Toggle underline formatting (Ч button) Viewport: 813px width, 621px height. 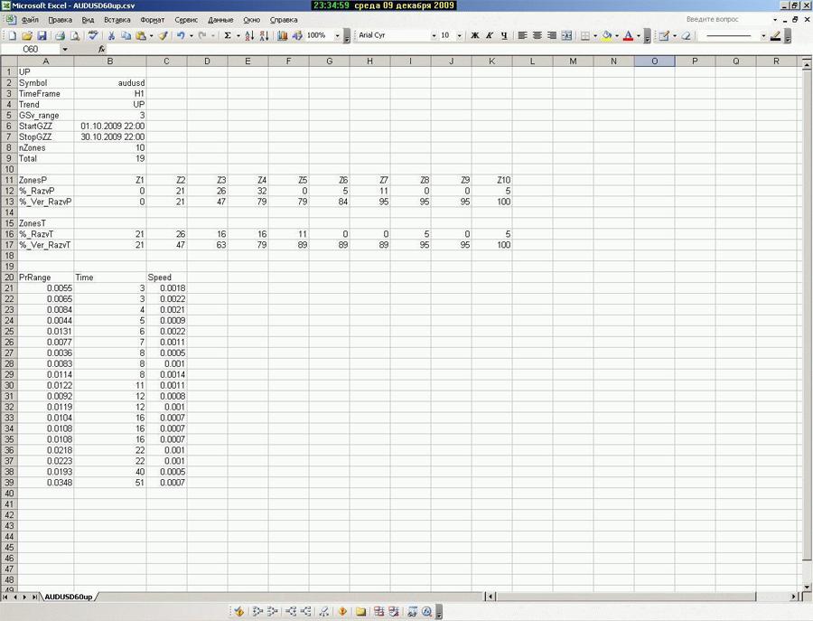[504, 35]
